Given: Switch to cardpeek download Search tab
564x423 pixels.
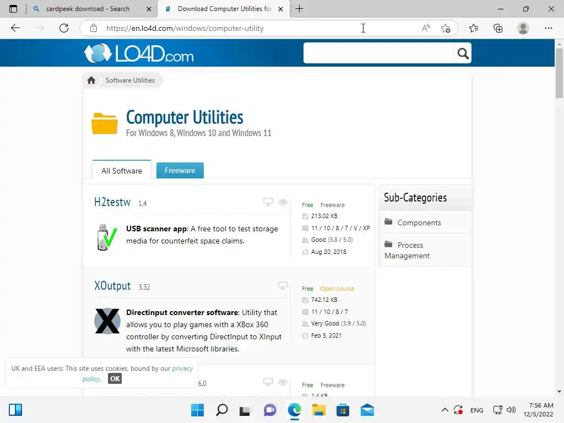Looking at the screenshot, I should point(88,9).
